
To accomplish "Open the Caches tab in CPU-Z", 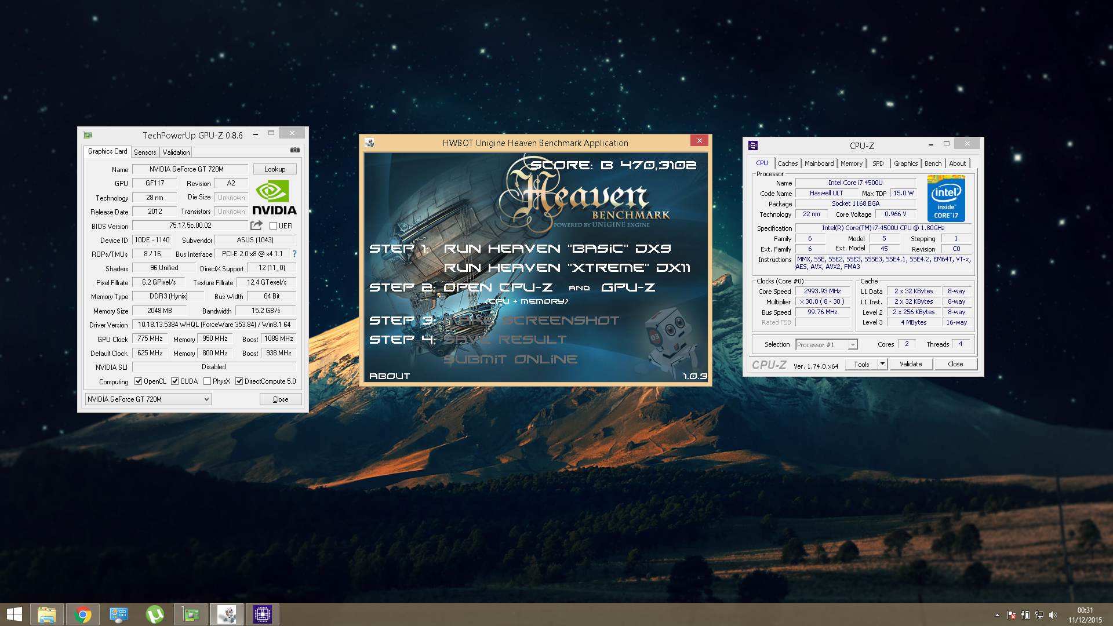I will pyautogui.click(x=787, y=163).
